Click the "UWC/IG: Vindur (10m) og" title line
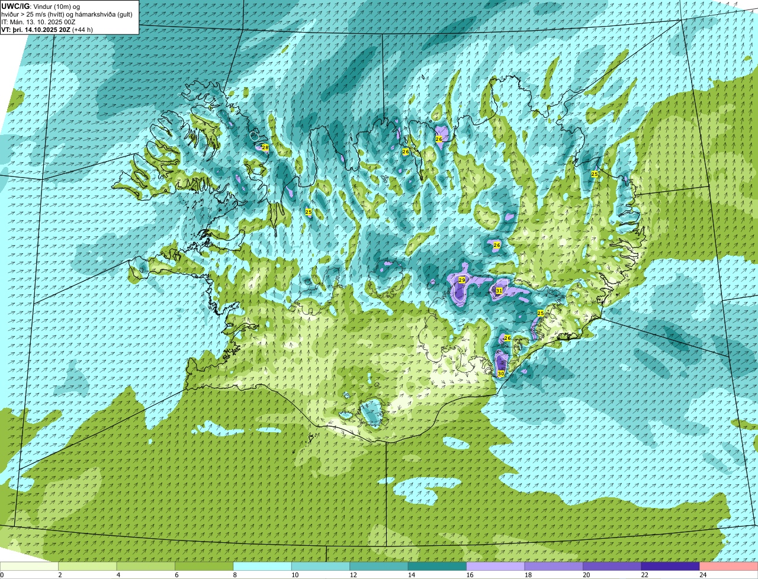 (40, 6)
